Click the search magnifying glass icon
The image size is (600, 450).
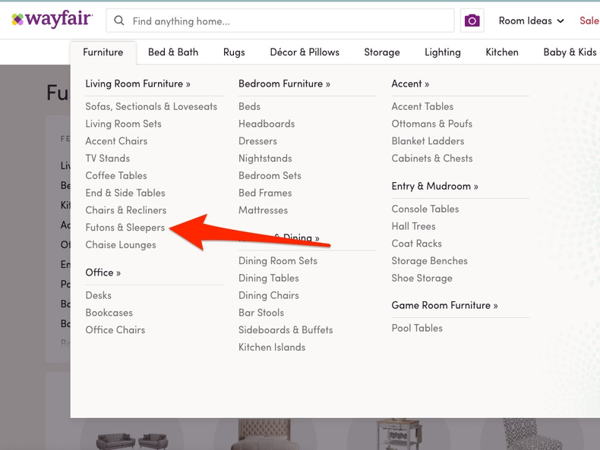[119, 21]
